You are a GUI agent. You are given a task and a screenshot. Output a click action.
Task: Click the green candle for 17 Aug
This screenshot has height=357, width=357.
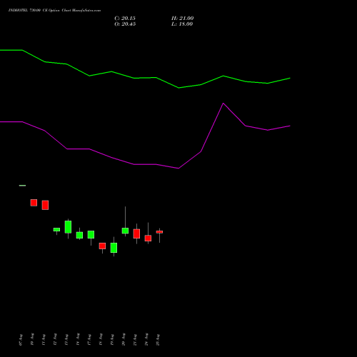click(91, 234)
